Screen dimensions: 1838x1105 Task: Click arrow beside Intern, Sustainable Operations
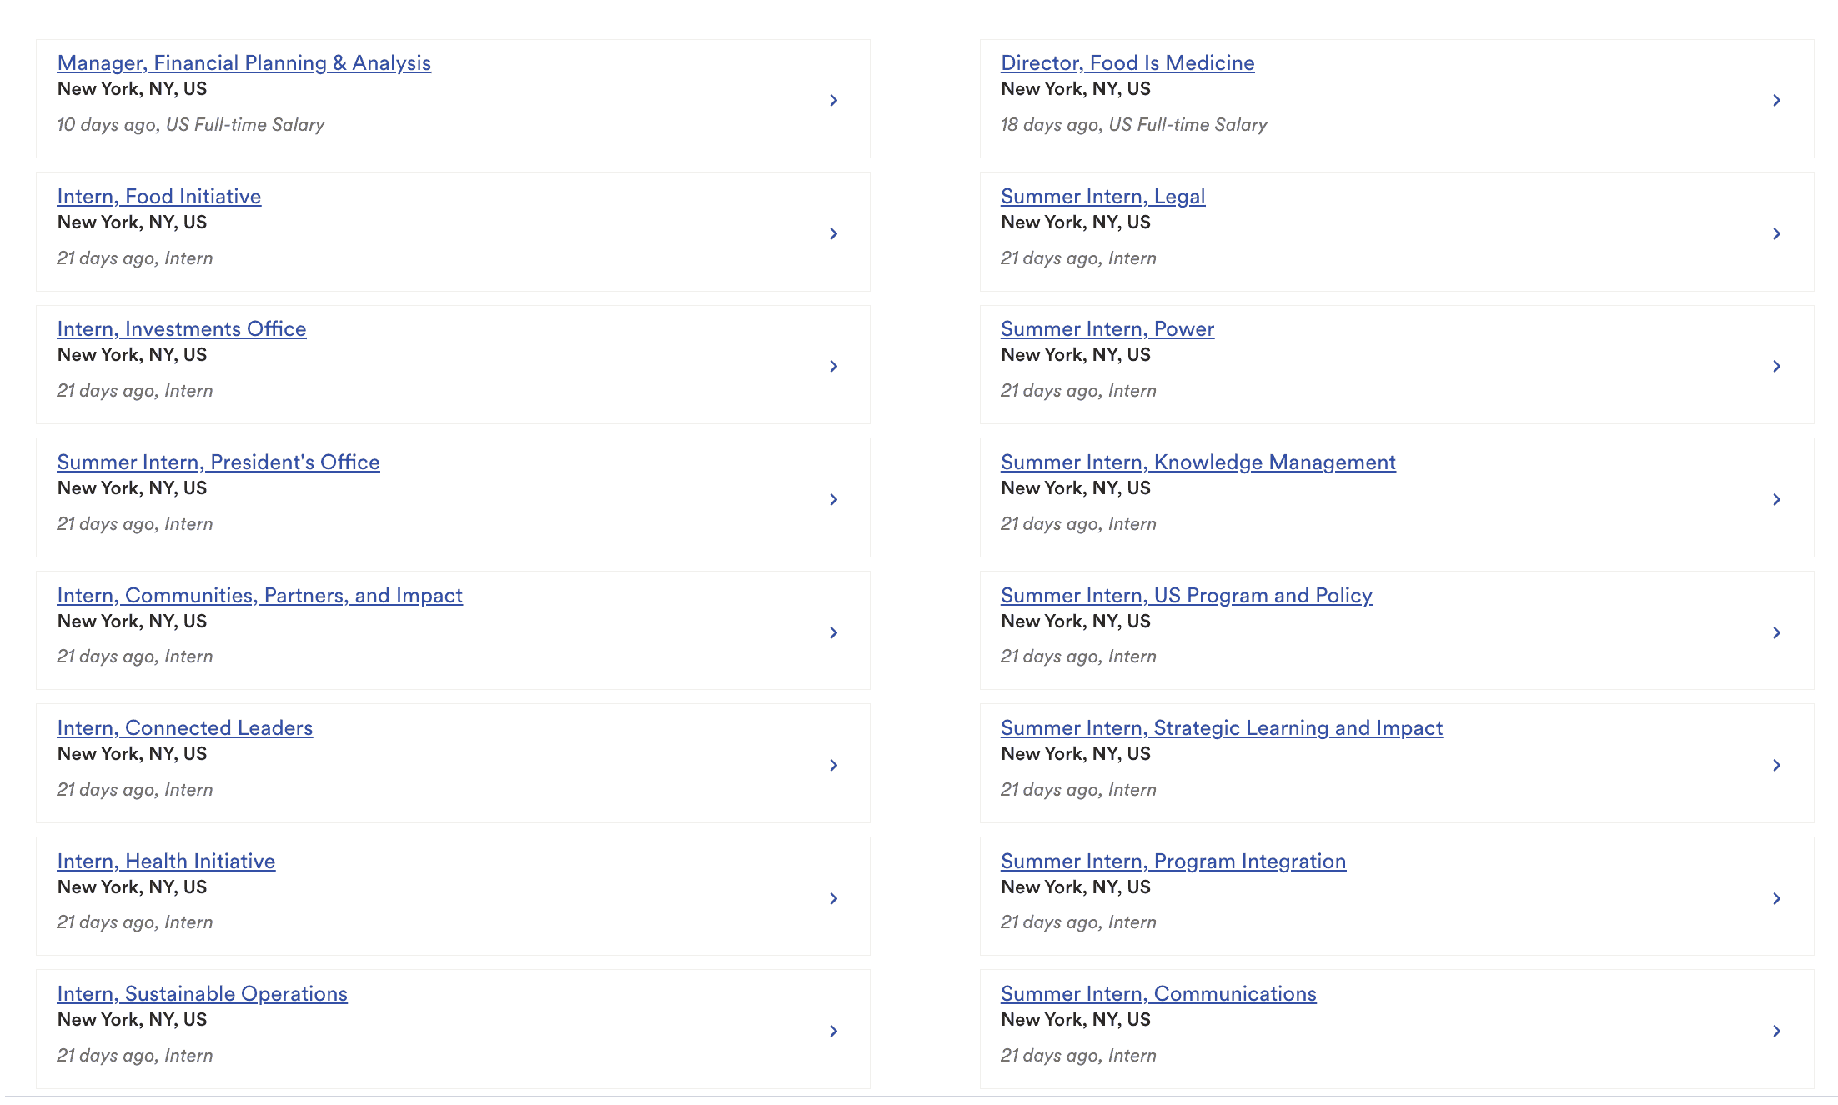pos(833,1031)
